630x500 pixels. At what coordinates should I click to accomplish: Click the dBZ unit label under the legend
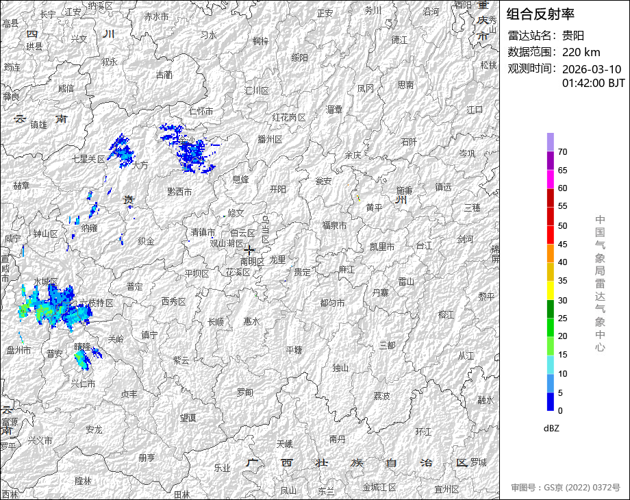tap(551, 428)
